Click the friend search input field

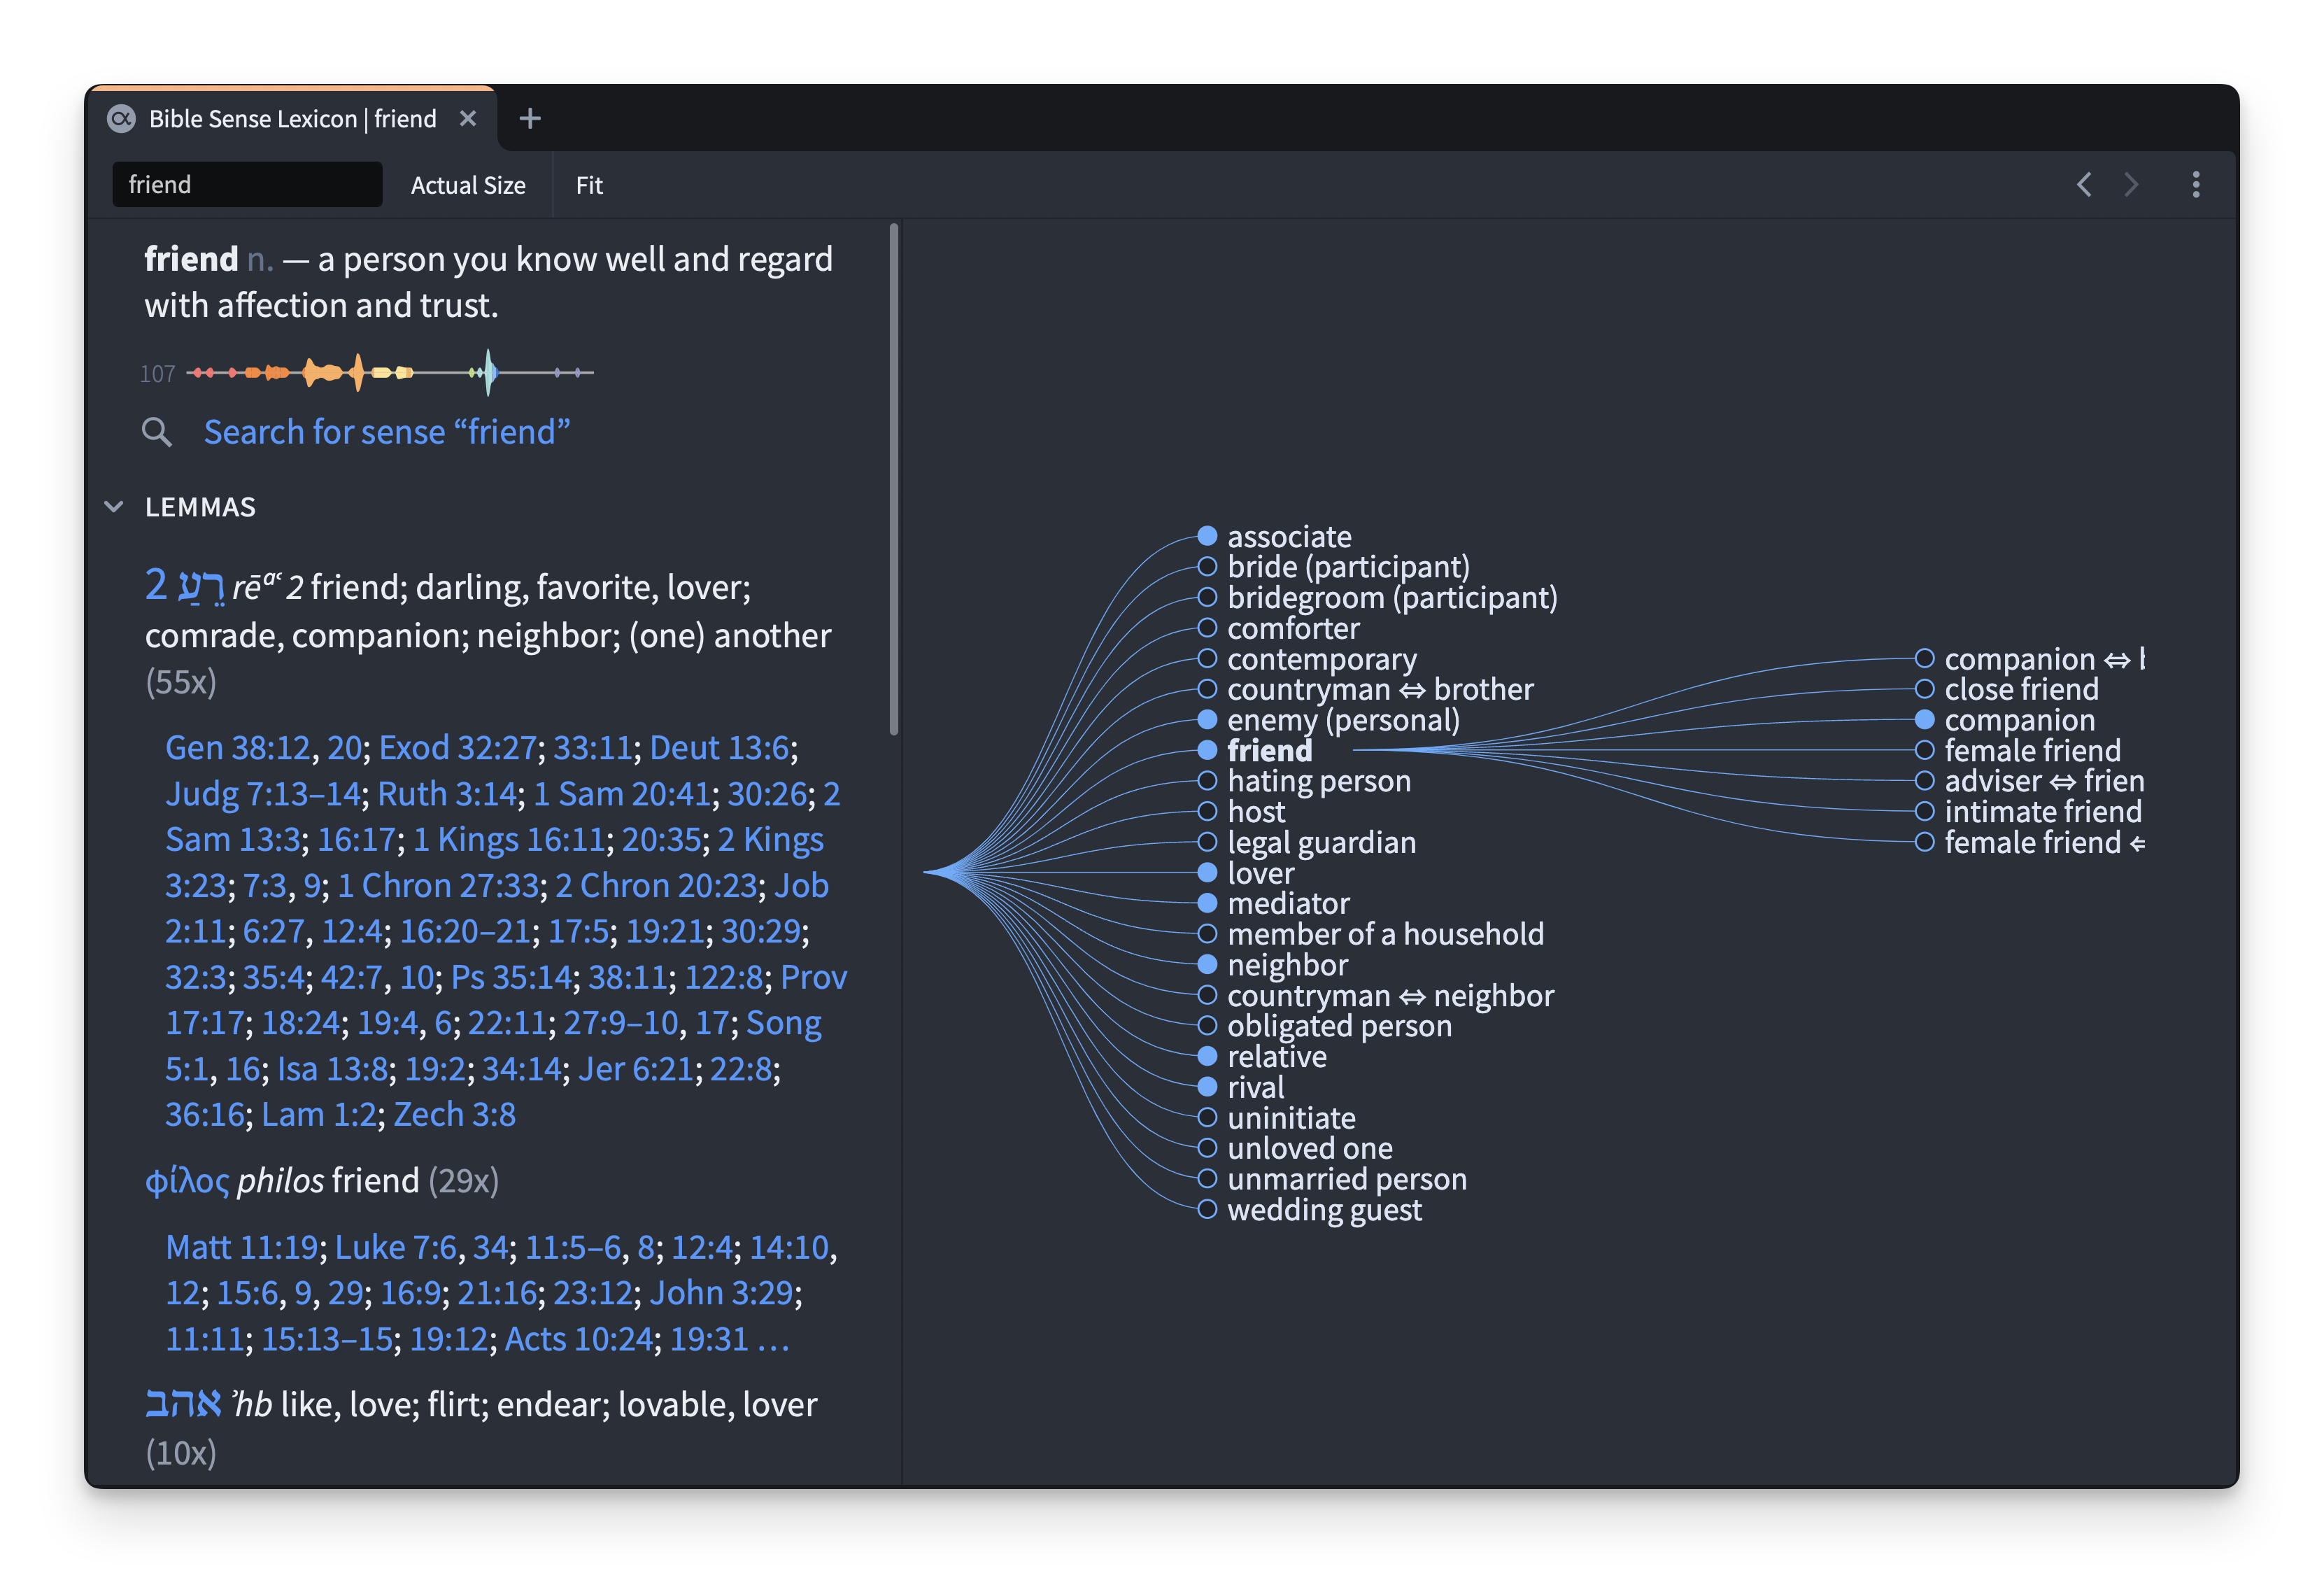(x=247, y=185)
